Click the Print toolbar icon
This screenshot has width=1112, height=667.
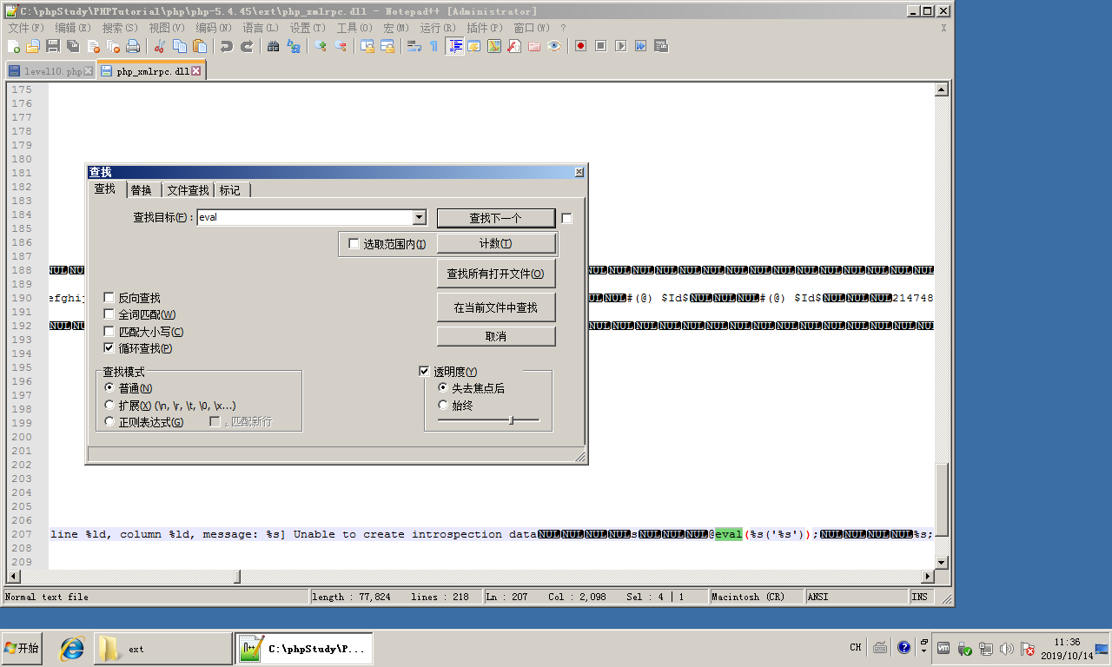tap(133, 46)
